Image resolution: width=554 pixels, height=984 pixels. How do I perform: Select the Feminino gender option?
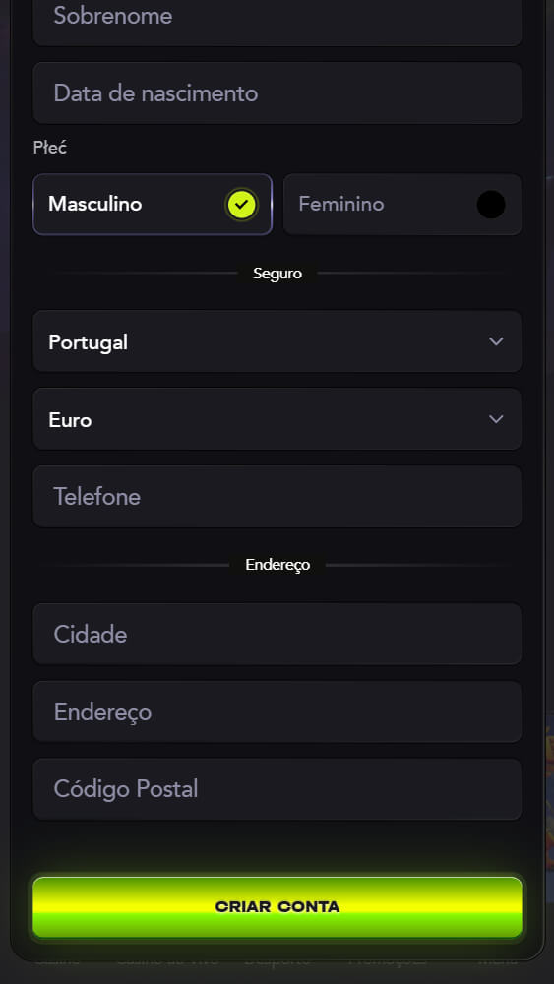click(402, 205)
